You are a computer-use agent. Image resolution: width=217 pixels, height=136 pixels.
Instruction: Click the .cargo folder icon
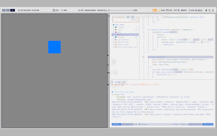(116, 27)
